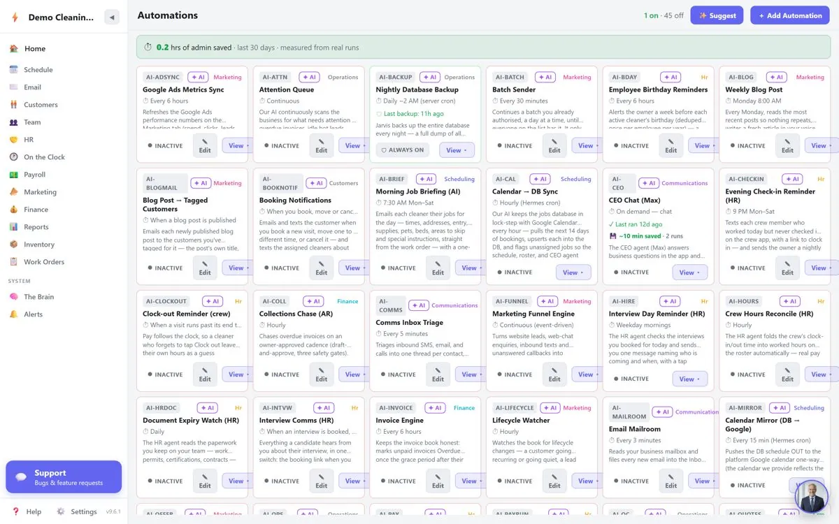Navigate to Reports in the sidebar
Viewport: 839px width, 524px height.
36,227
